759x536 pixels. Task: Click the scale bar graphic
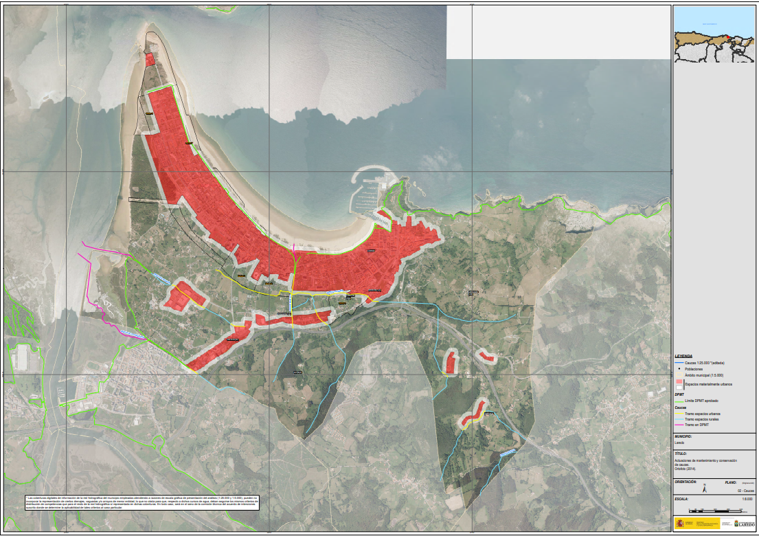coord(714,510)
